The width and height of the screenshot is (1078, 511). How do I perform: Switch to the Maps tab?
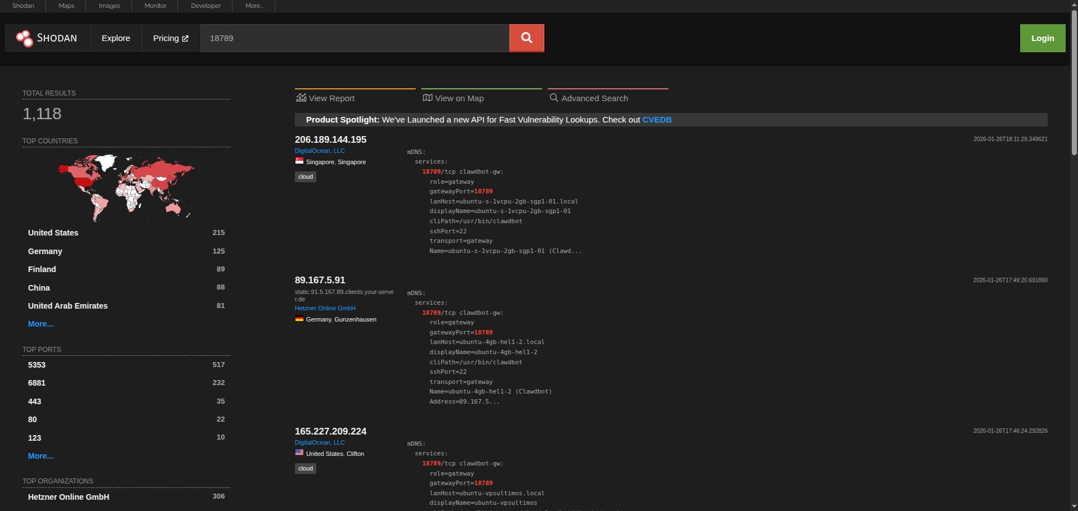66,6
